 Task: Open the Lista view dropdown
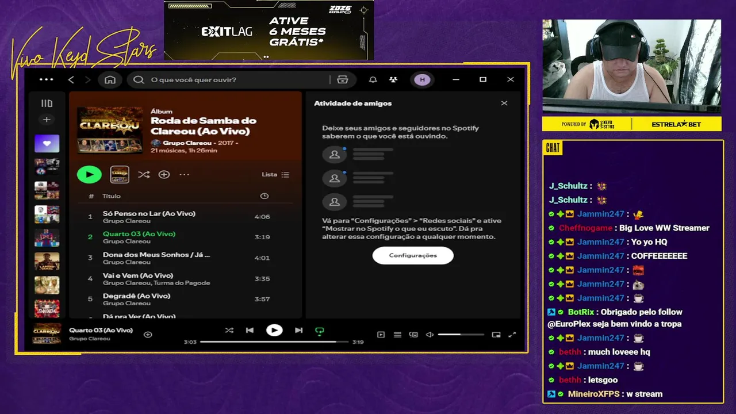click(275, 174)
